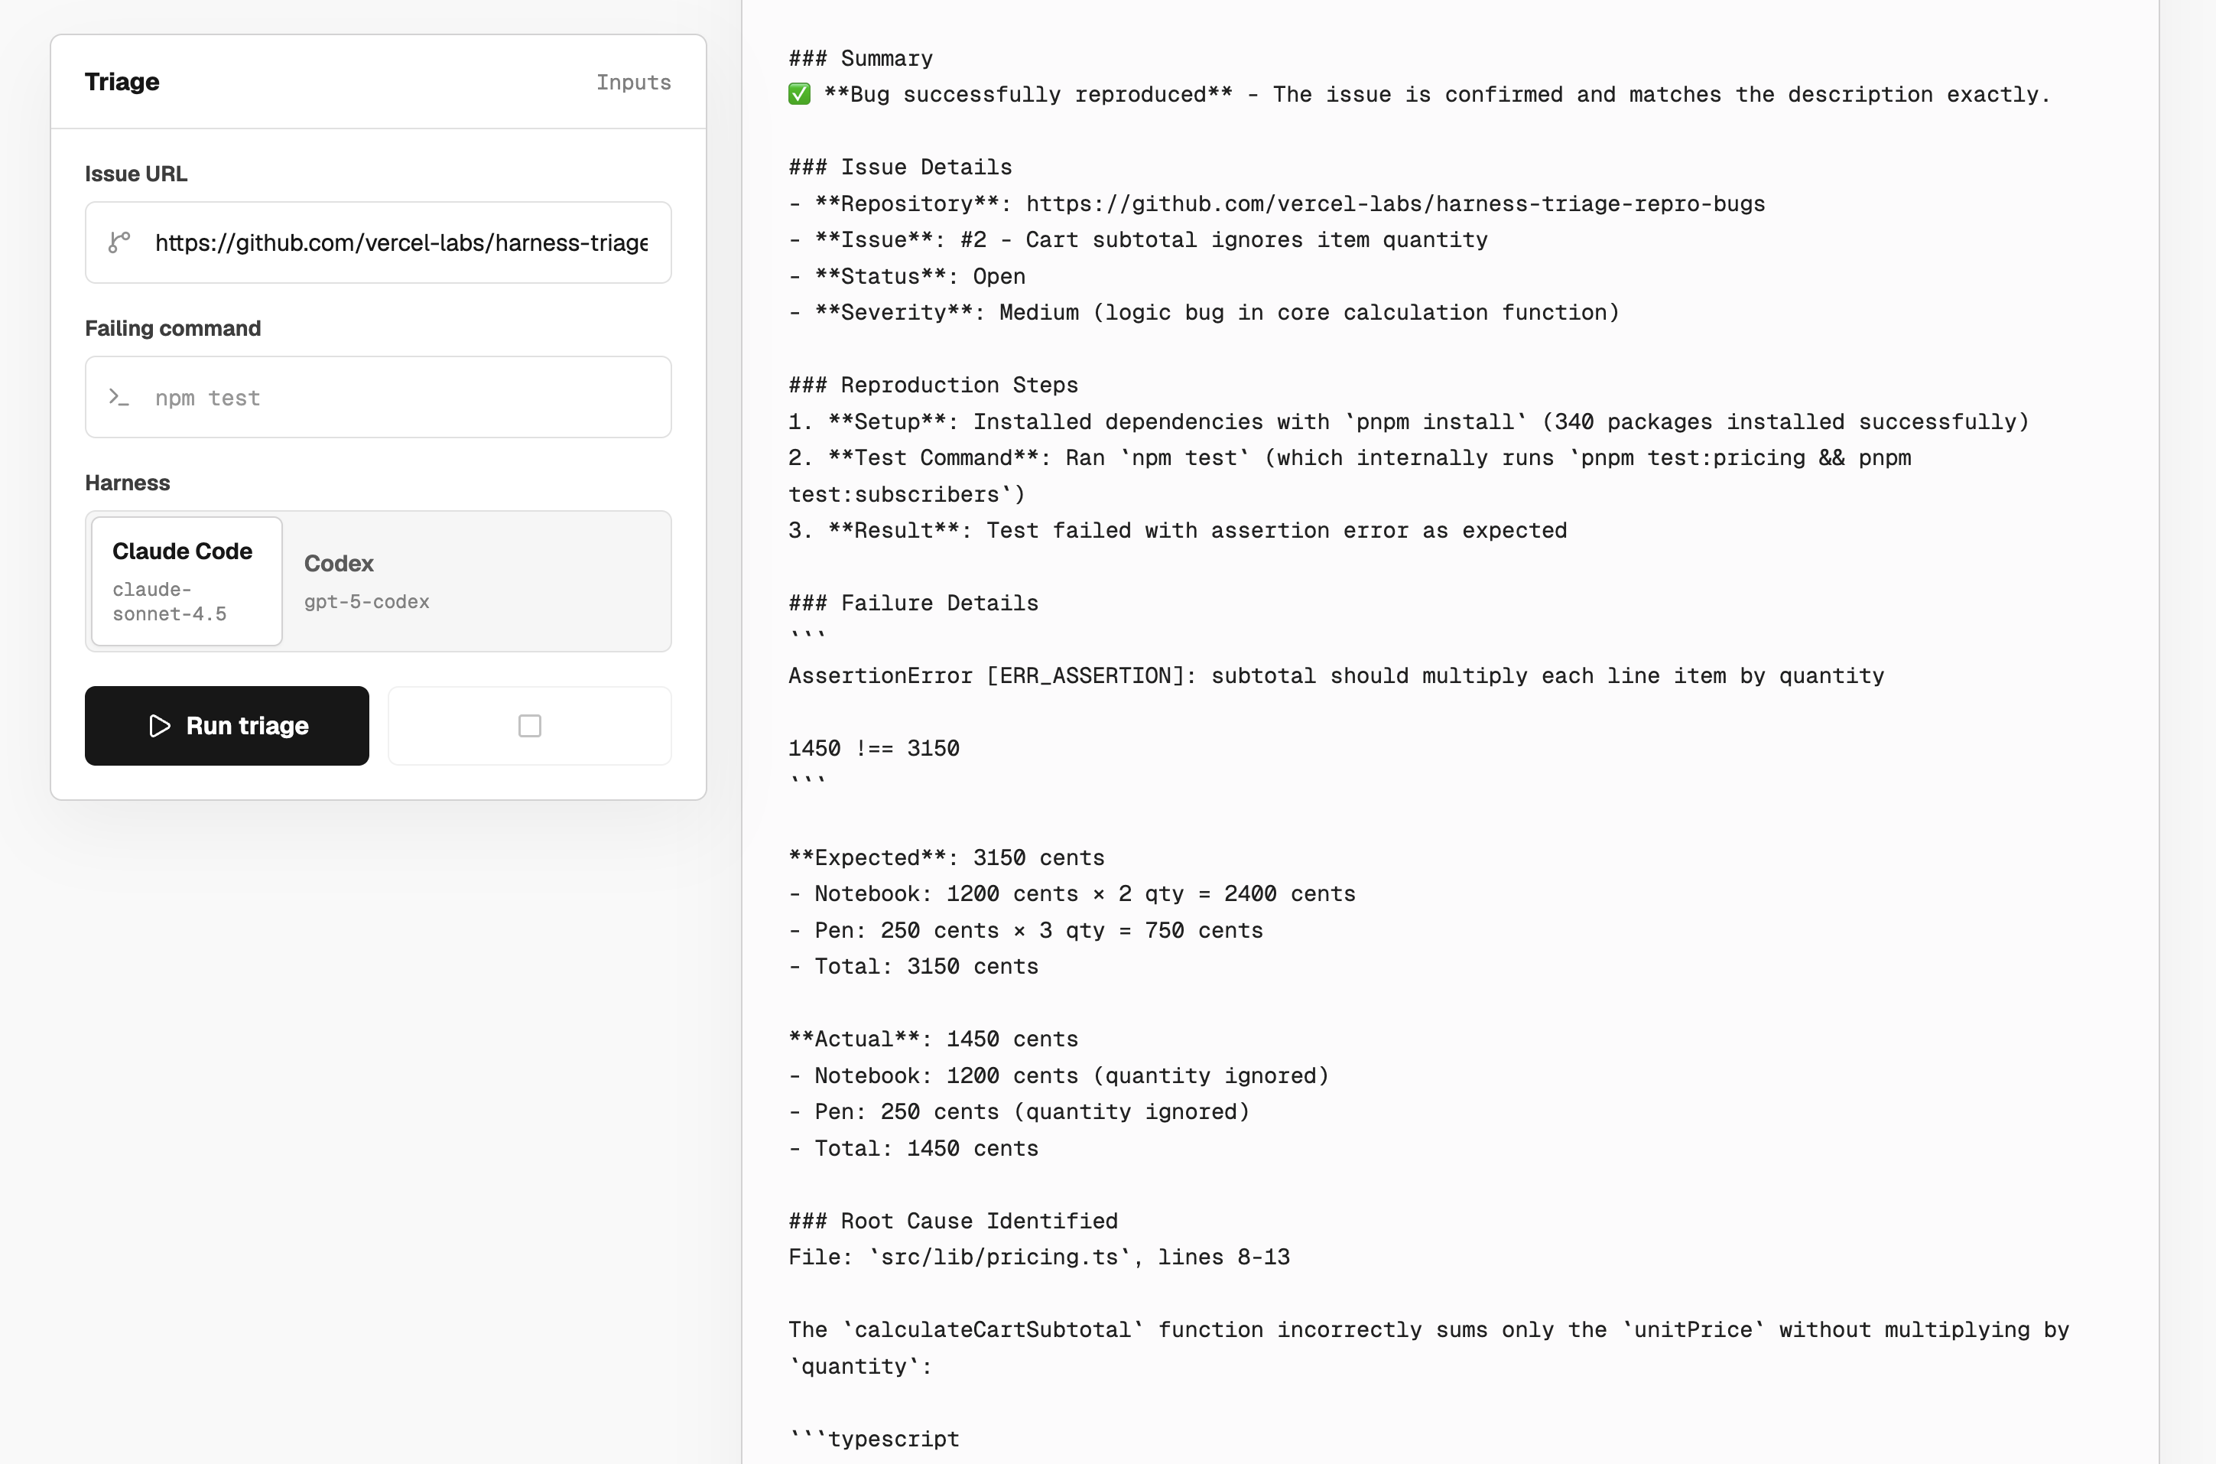Click 'Pen: 250 cents × 3 qty' line
Screen dimensions: 2216x1464
(1026, 930)
